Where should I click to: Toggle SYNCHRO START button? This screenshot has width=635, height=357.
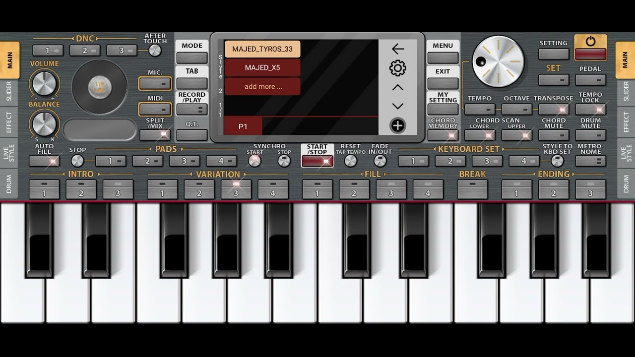pos(254,161)
